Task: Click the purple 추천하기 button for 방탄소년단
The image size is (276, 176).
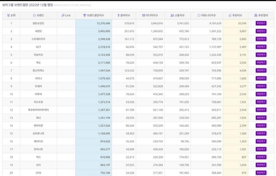Action: pos(261,23)
